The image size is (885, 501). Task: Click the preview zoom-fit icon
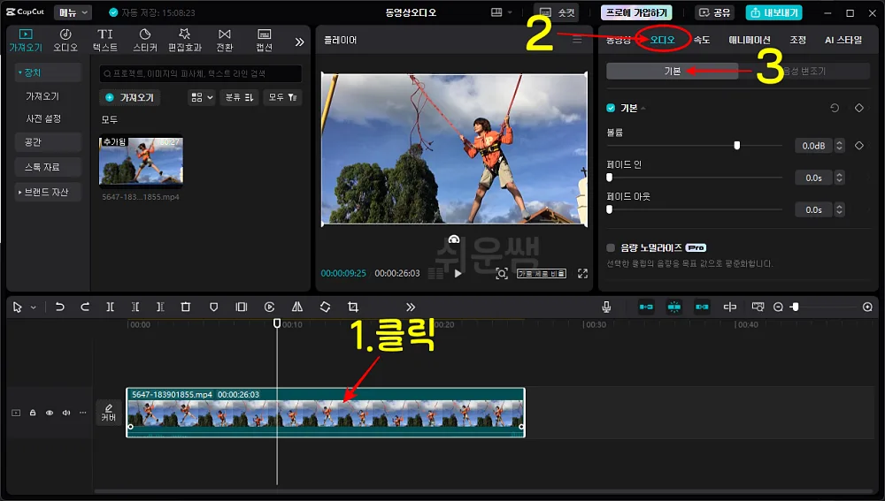tap(501, 274)
